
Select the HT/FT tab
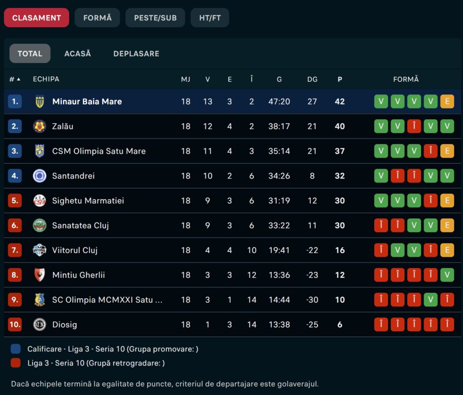coord(210,18)
